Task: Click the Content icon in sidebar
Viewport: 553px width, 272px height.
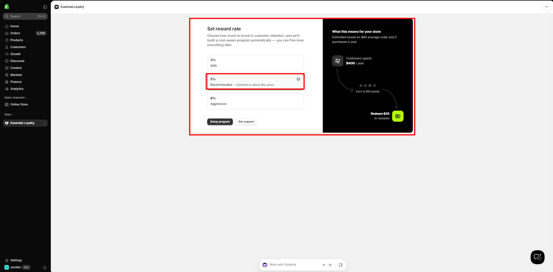Action: pos(7,68)
